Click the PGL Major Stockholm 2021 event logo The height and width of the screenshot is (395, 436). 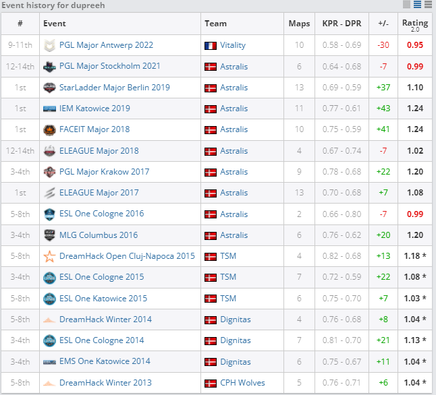(49, 67)
